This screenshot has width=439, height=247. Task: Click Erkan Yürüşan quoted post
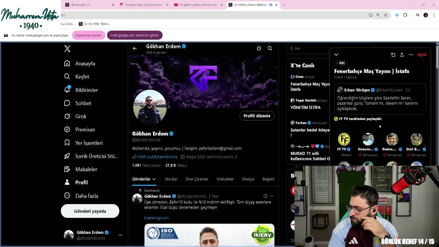(x=380, y=99)
